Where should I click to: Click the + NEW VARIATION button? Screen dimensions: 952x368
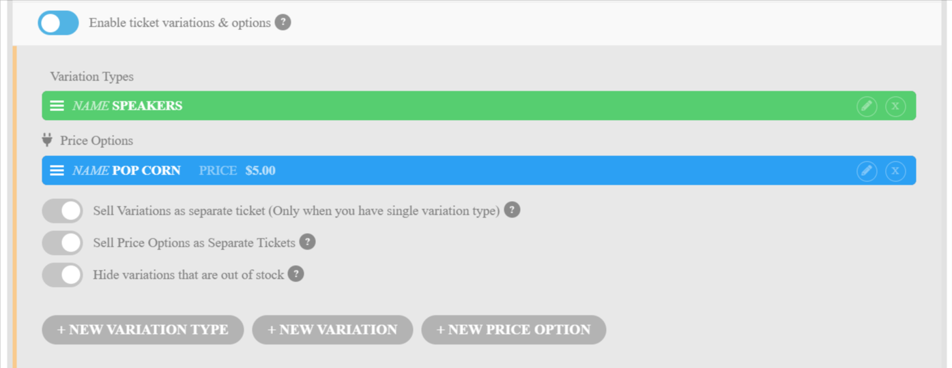click(x=332, y=330)
